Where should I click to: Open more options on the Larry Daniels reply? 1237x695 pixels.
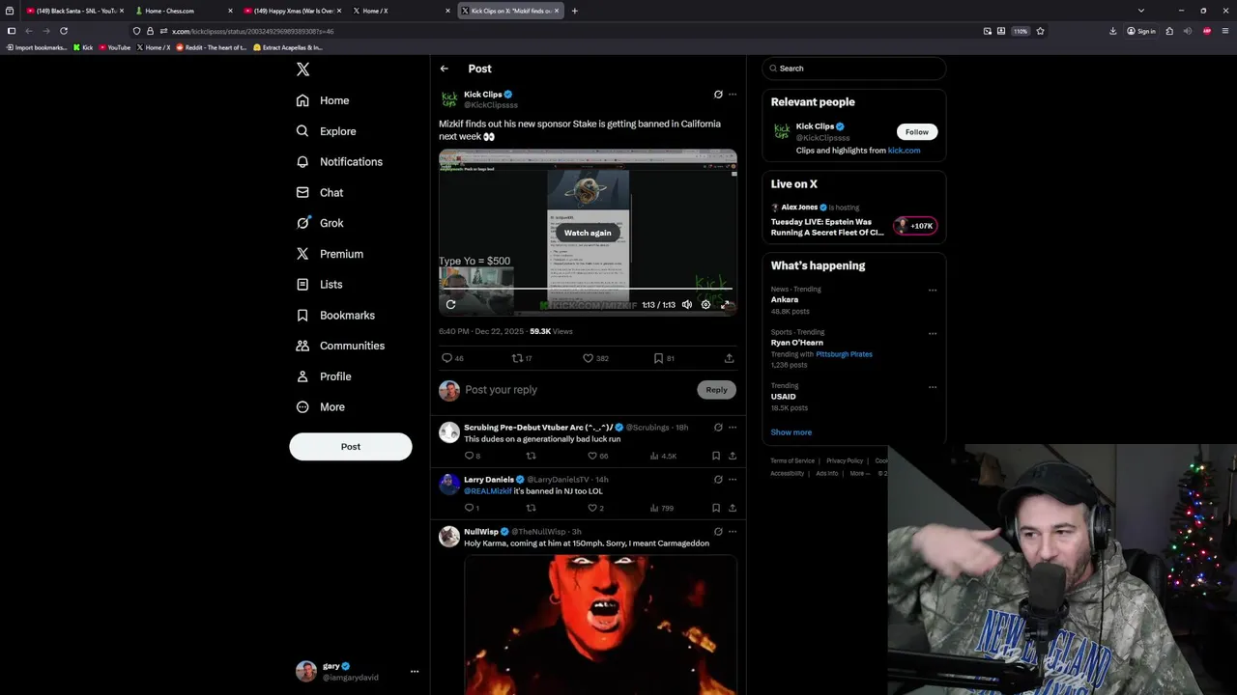coord(733,480)
